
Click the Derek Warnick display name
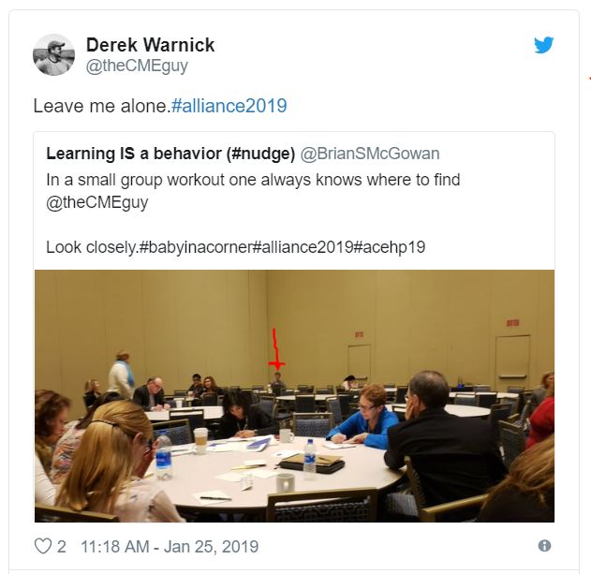[x=150, y=45]
